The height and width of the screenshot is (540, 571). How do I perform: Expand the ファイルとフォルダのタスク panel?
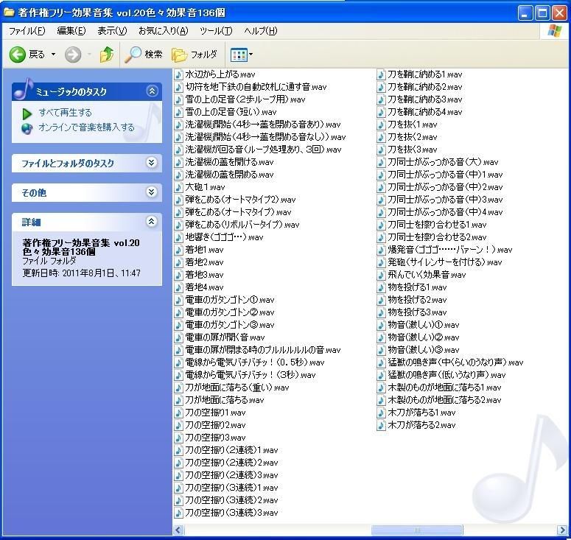pyautogui.click(x=152, y=163)
